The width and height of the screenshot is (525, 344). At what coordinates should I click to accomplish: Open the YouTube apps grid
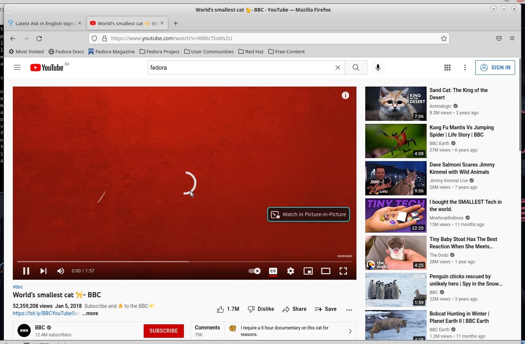(x=447, y=68)
